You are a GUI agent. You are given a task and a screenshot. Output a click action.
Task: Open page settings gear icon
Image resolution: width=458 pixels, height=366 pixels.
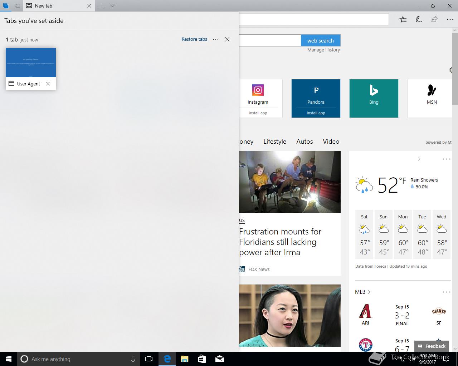pyautogui.click(x=451, y=70)
